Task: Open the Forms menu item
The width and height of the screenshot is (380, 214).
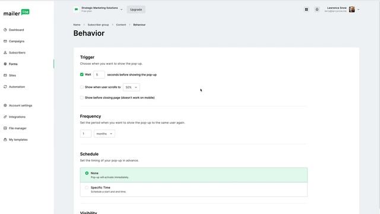Action: click(13, 64)
